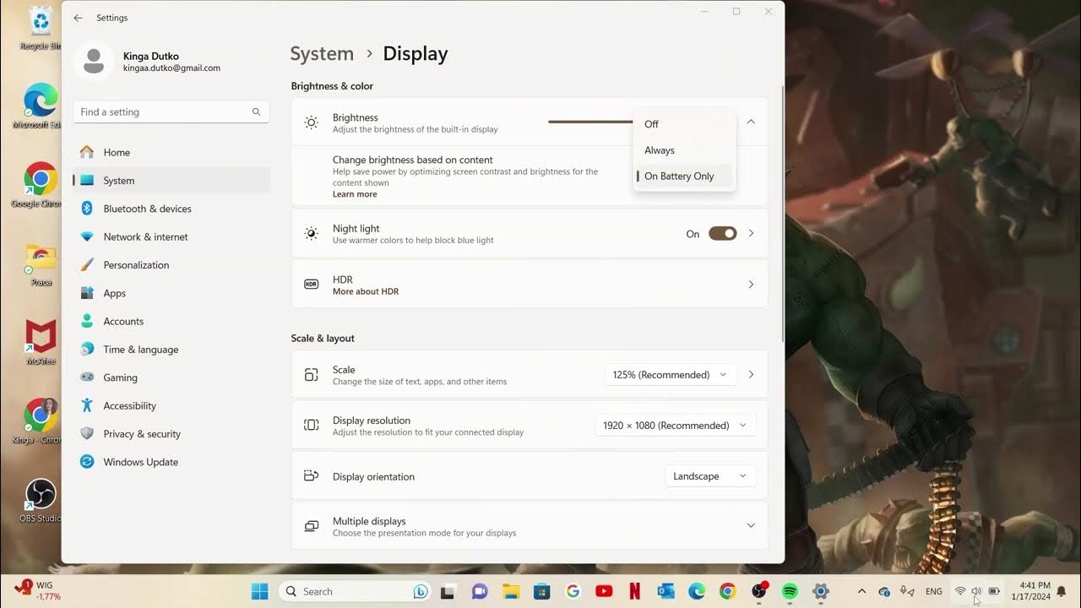Select the Night light sun icon
Screen dimensions: 1081x608
311,233
